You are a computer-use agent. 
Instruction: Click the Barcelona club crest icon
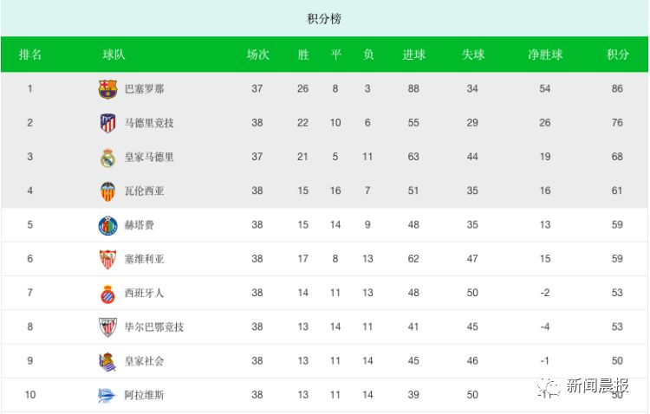(x=107, y=89)
